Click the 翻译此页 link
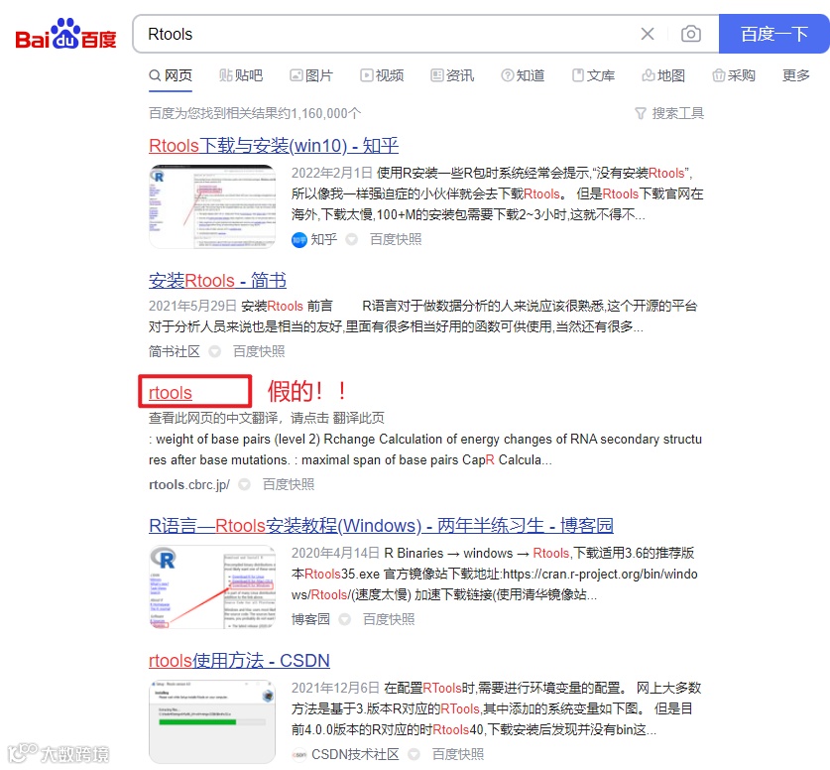This screenshot has width=830, height=770. click(x=358, y=418)
